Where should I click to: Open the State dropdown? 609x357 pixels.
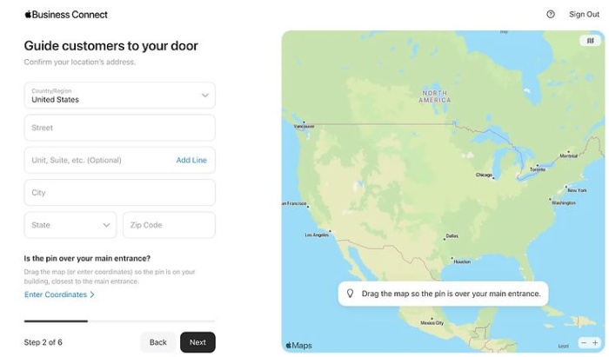70,225
